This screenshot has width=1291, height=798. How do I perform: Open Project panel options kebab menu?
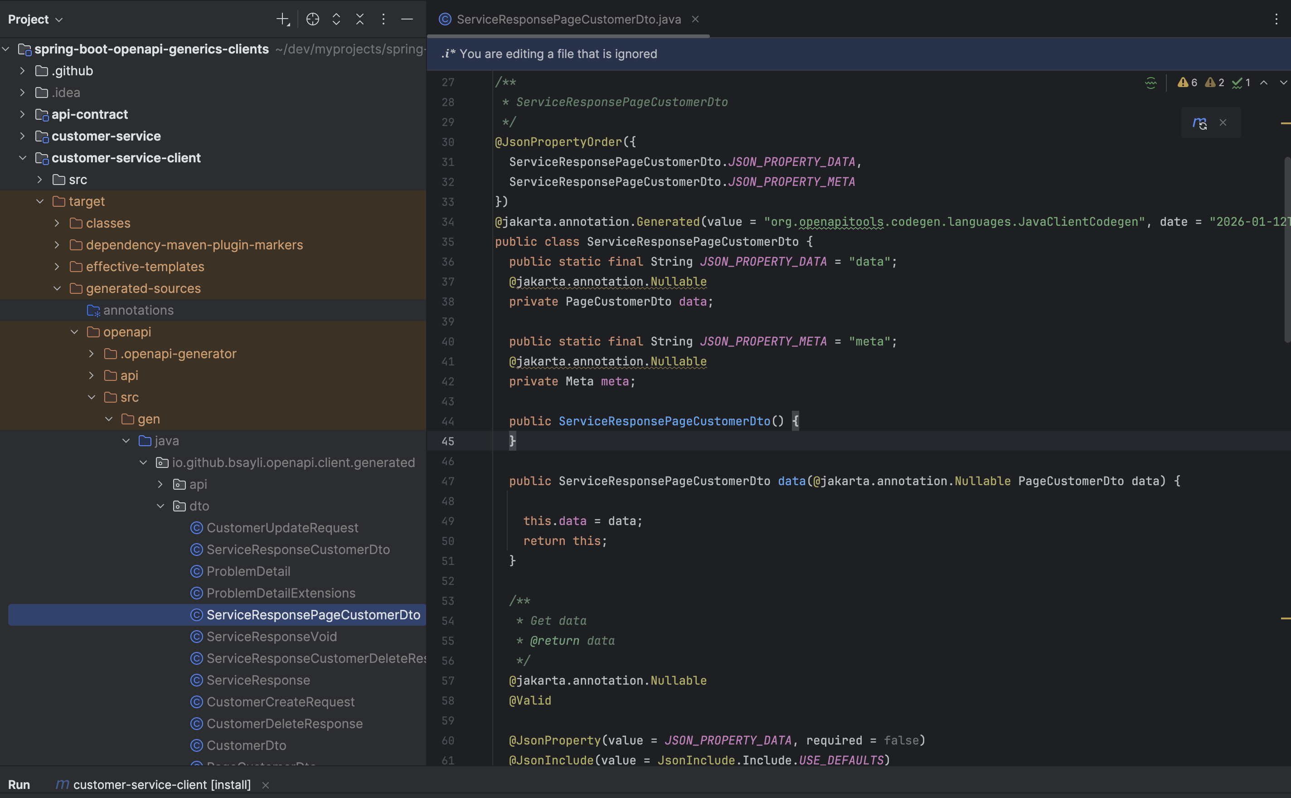(383, 19)
